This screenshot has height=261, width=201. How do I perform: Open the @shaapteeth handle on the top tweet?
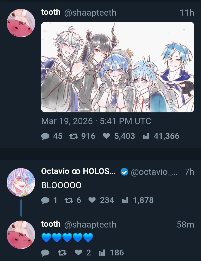pyautogui.click(x=90, y=13)
